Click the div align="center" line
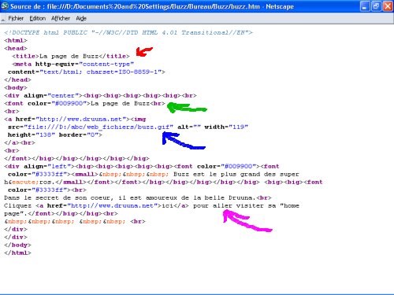This screenshot has width=394, height=295. pyautogui.click(x=100, y=95)
